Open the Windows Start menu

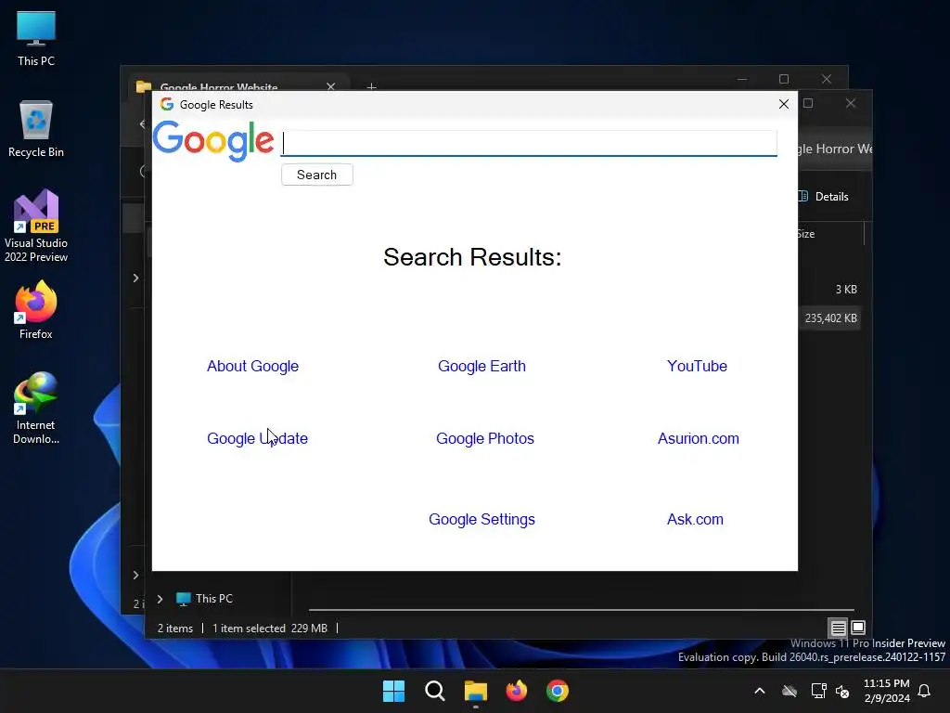pyautogui.click(x=393, y=691)
